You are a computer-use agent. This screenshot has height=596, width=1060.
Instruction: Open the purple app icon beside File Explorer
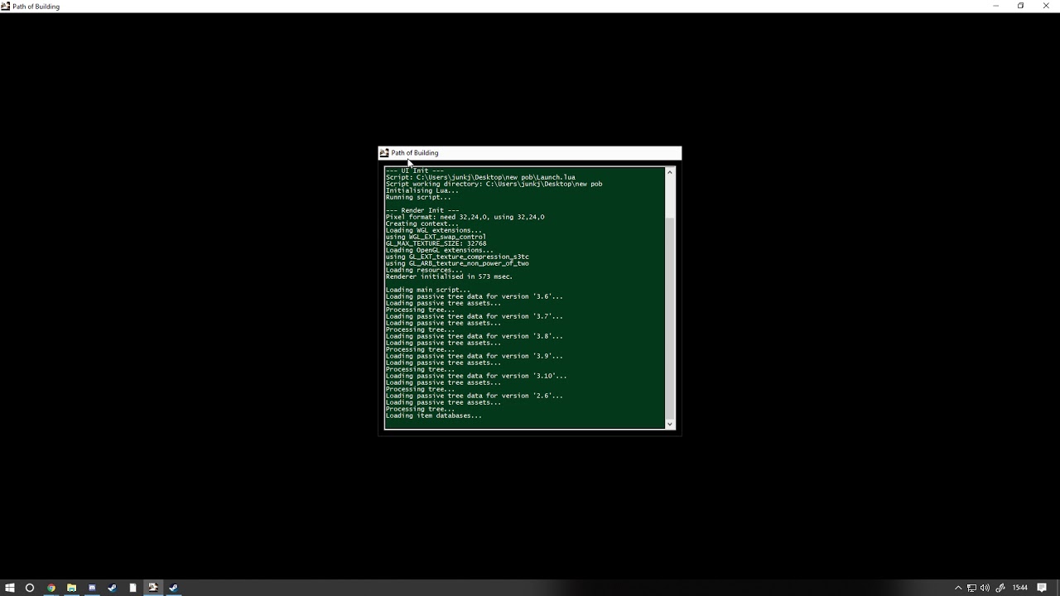coord(92,588)
